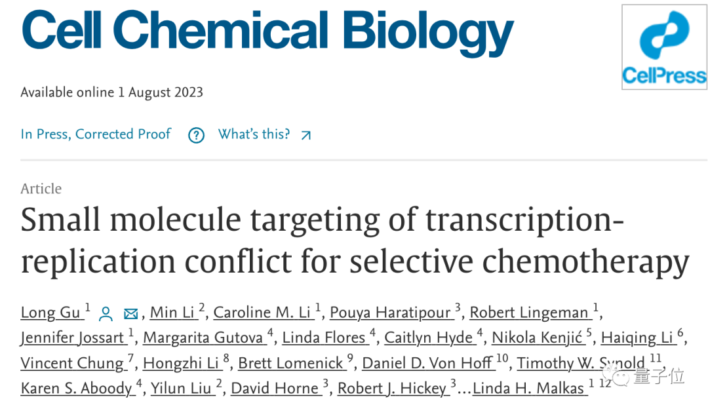
Task: Open the What's this? link
Action: tap(254, 134)
